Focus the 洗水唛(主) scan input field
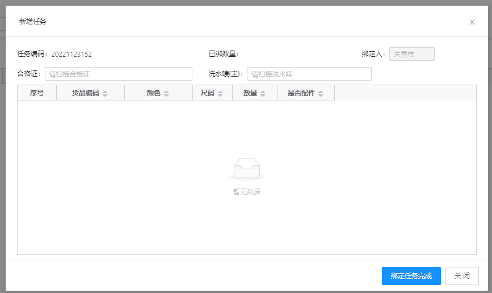The image size is (492, 293). pos(309,74)
